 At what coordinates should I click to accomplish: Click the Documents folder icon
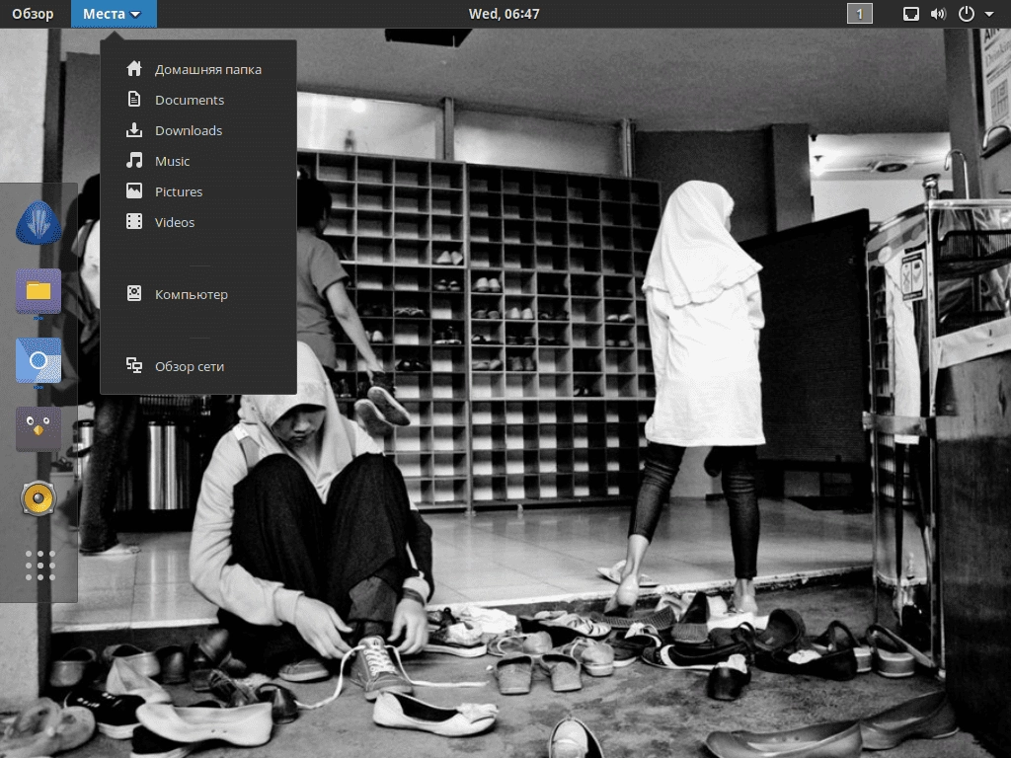tap(134, 100)
